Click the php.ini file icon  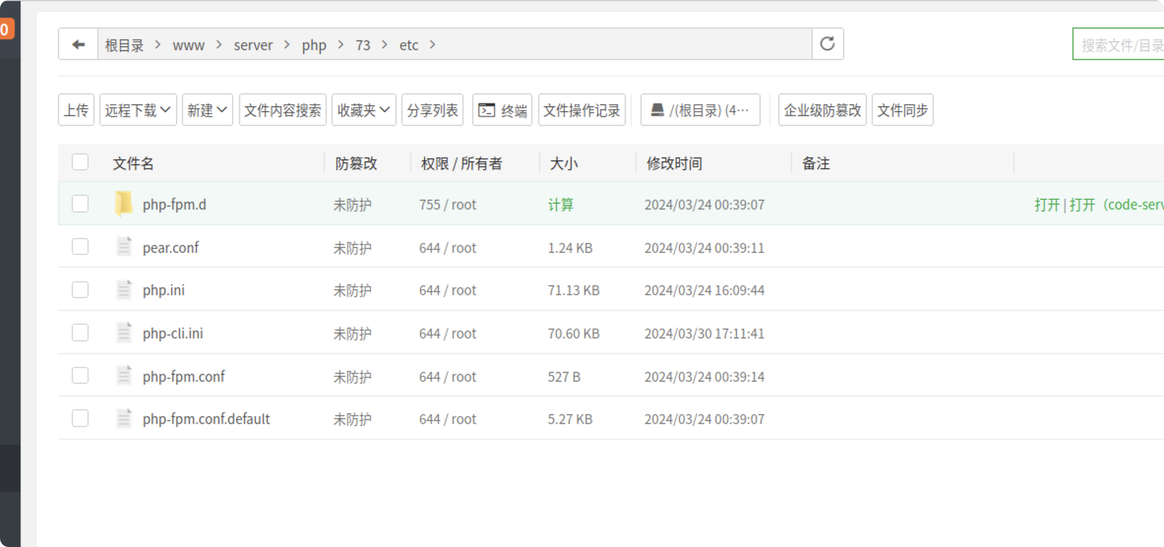click(x=124, y=290)
